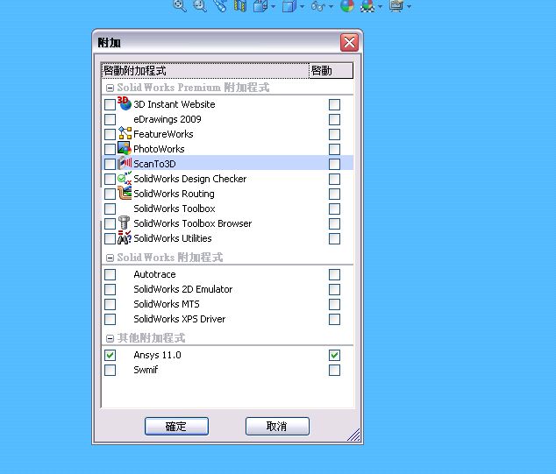Screen dimensions: 556x474
Task: Click the View Settings monitor icon
Action: point(396,5)
